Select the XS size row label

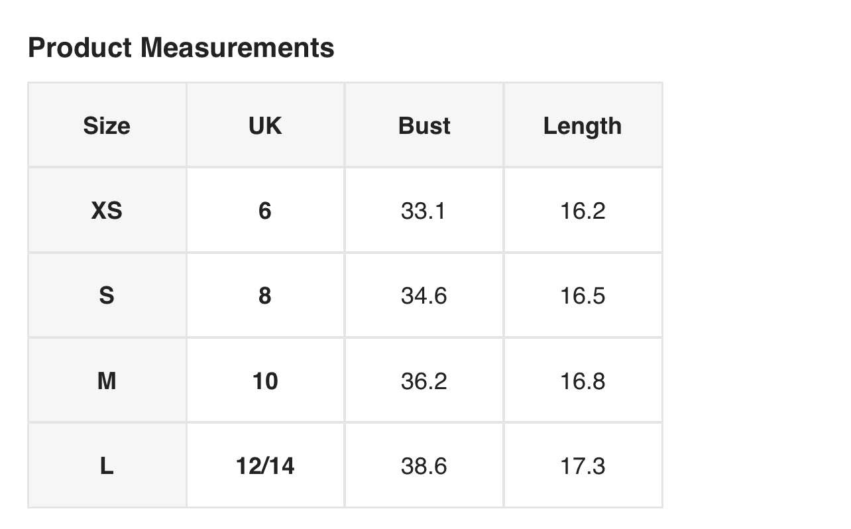click(107, 210)
